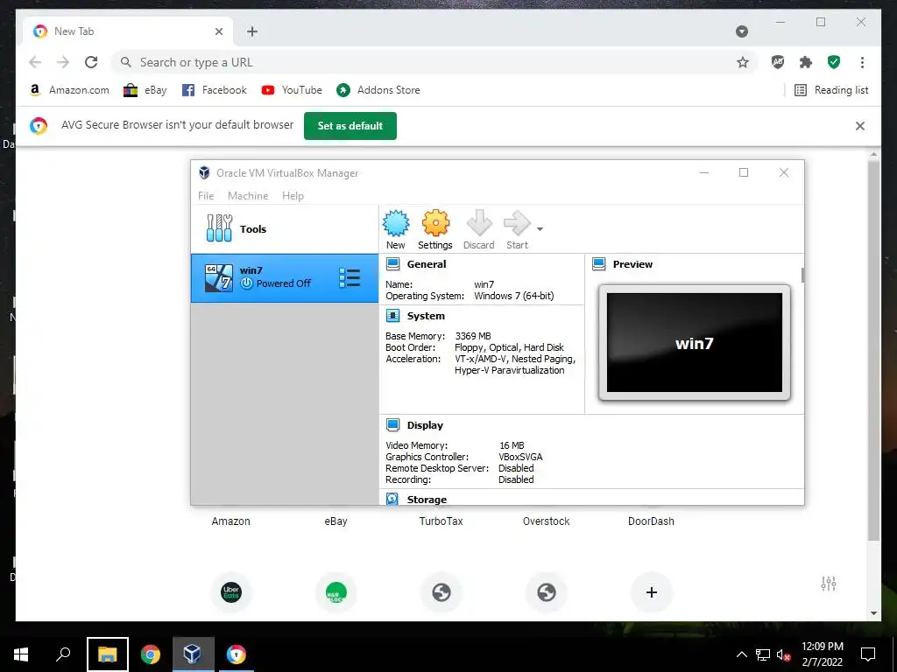The height and width of the screenshot is (672, 897).
Task: Open the File menu in VirtualBox
Action: coord(206,196)
